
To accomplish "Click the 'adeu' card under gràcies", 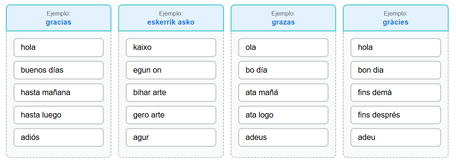I will [396, 137].
